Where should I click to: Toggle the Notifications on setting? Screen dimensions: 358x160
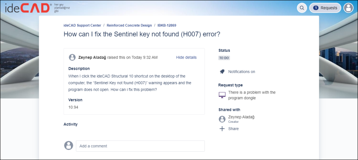point(241,72)
